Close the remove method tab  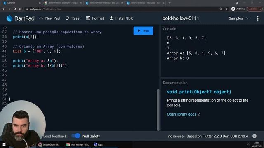pos(163,3)
